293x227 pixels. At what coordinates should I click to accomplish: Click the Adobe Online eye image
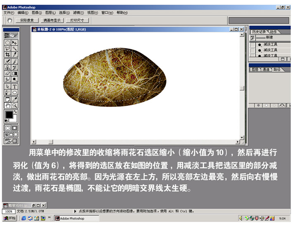tap(11, 36)
